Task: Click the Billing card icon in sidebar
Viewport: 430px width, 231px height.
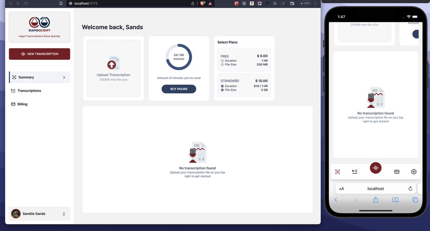Action: [13, 104]
